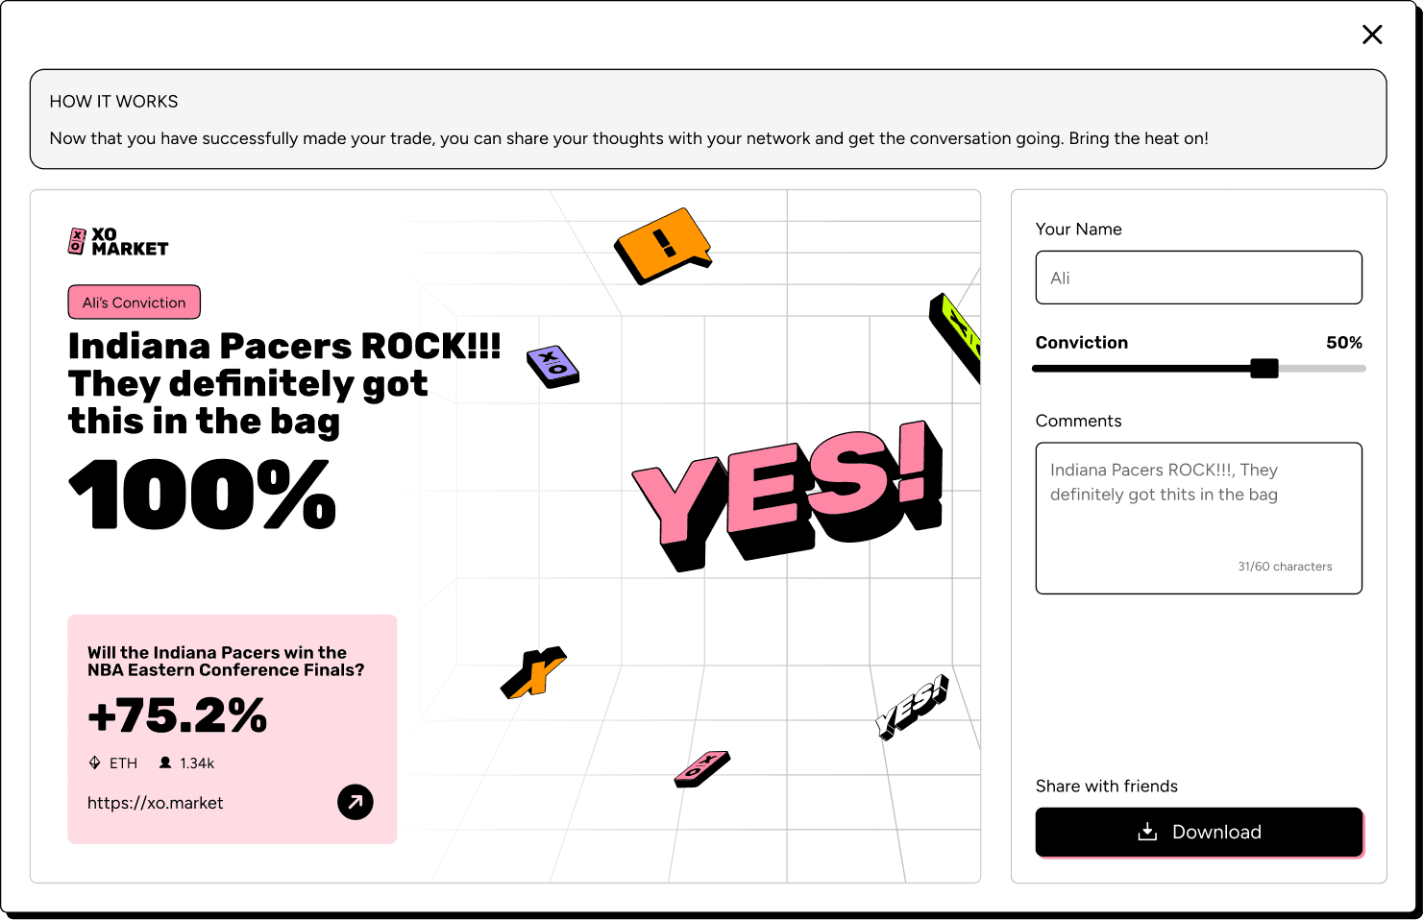
Task: Close the share conviction dialog
Action: click(x=1372, y=35)
